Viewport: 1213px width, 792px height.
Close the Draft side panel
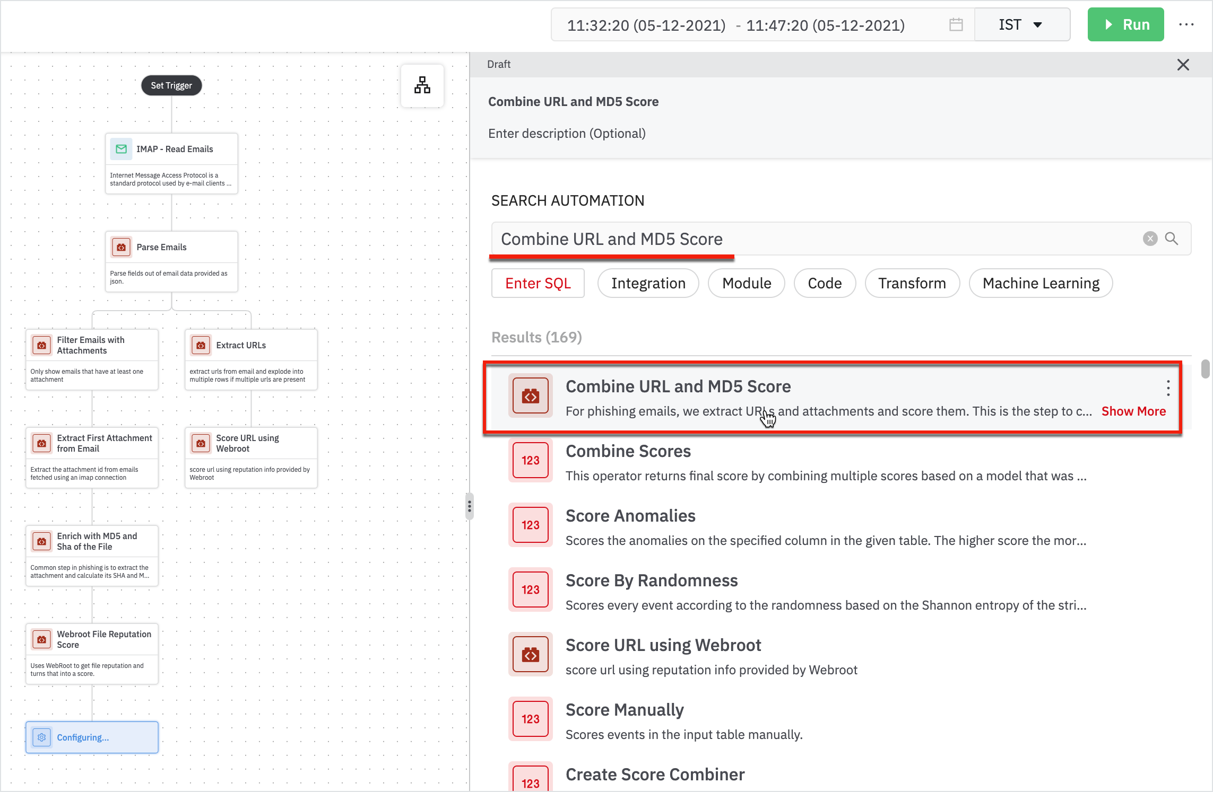tap(1183, 65)
